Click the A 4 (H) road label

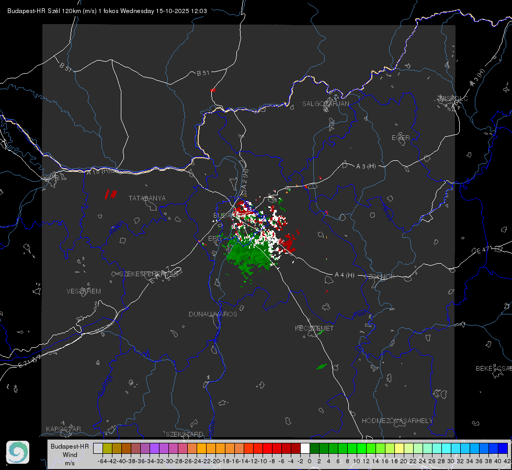point(344,275)
